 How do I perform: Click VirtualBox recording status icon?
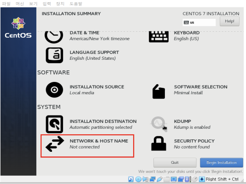point(181,179)
